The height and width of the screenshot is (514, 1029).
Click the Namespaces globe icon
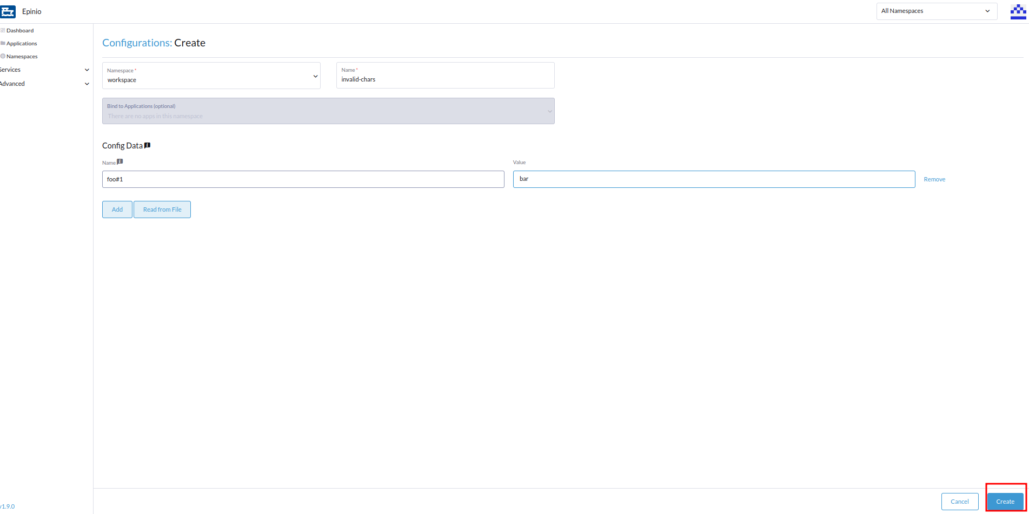[x=3, y=56]
